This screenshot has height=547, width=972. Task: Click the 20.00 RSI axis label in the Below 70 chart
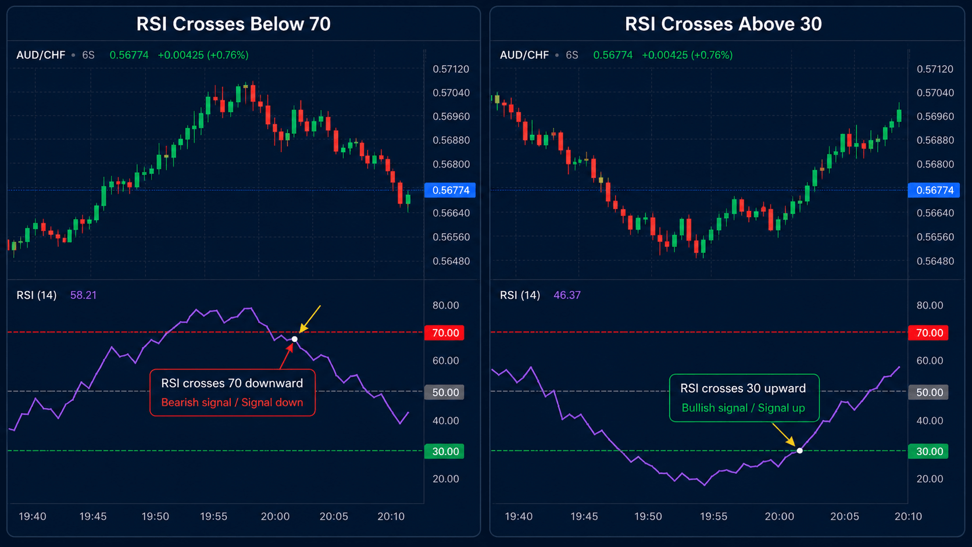coord(446,479)
